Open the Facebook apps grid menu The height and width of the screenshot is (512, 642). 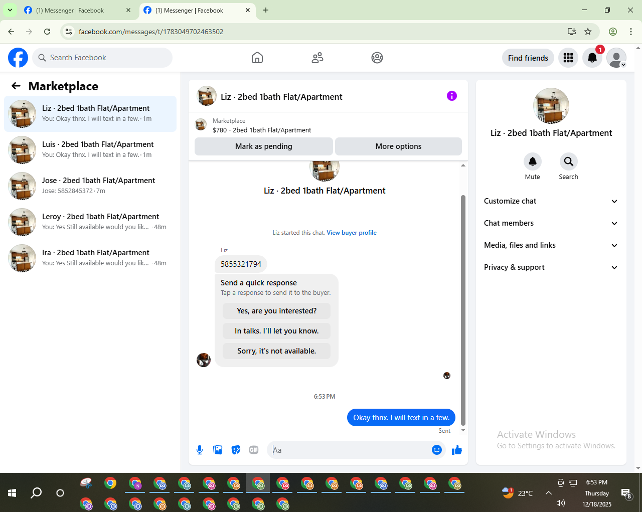coord(568,58)
